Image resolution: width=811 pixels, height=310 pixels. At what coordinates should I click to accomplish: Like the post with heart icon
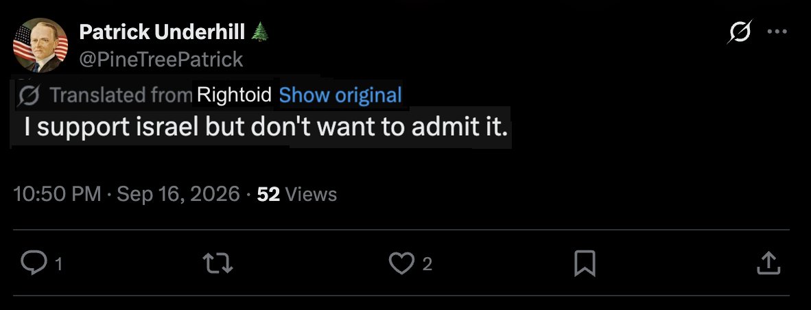pyautogui.click(x=401, y=263)
